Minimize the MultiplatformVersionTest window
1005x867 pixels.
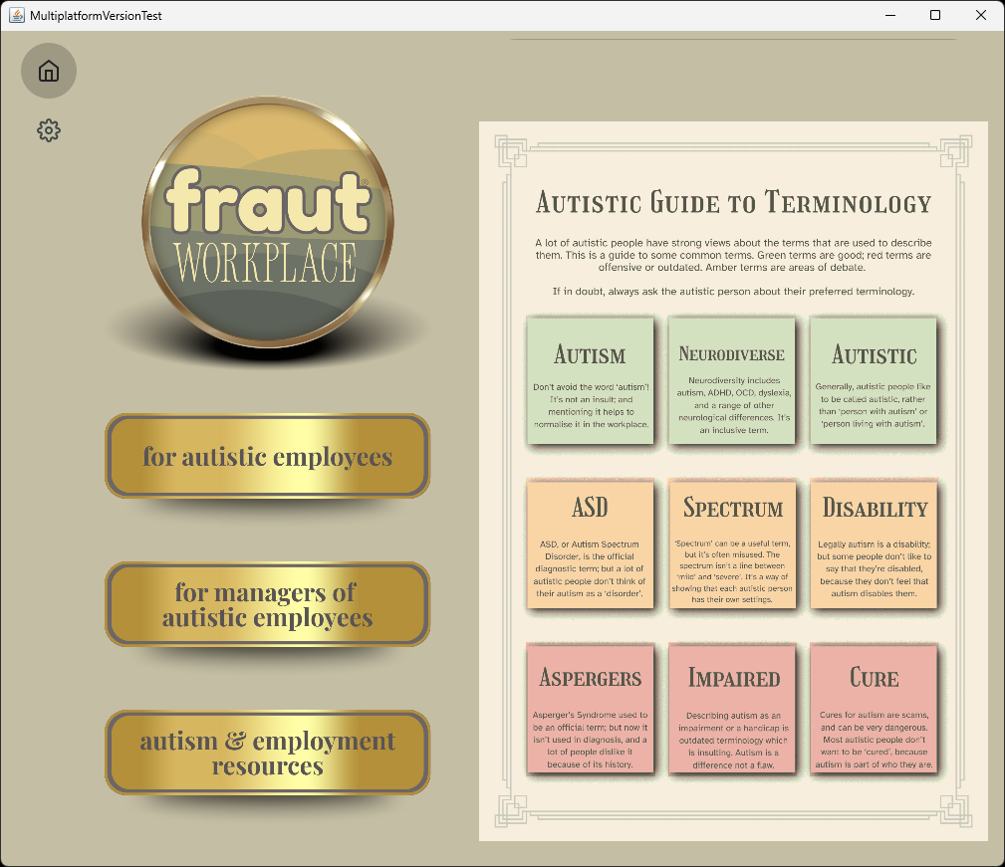pos(890,15)
